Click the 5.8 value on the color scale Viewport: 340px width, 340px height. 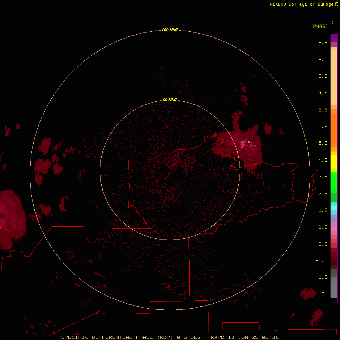(323, 127)
